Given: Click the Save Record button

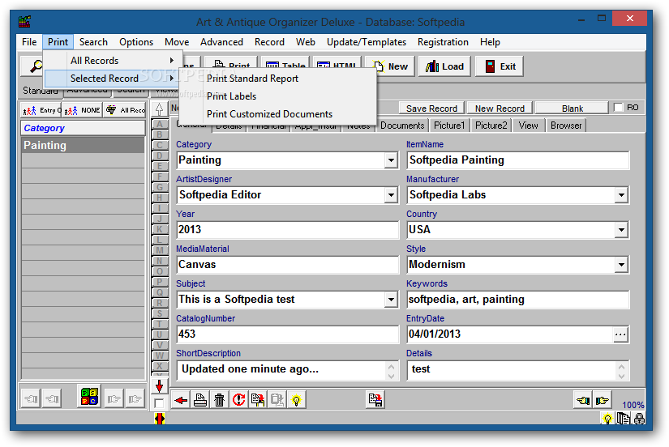Looking at the screenshot, I should tap(431, 109).
